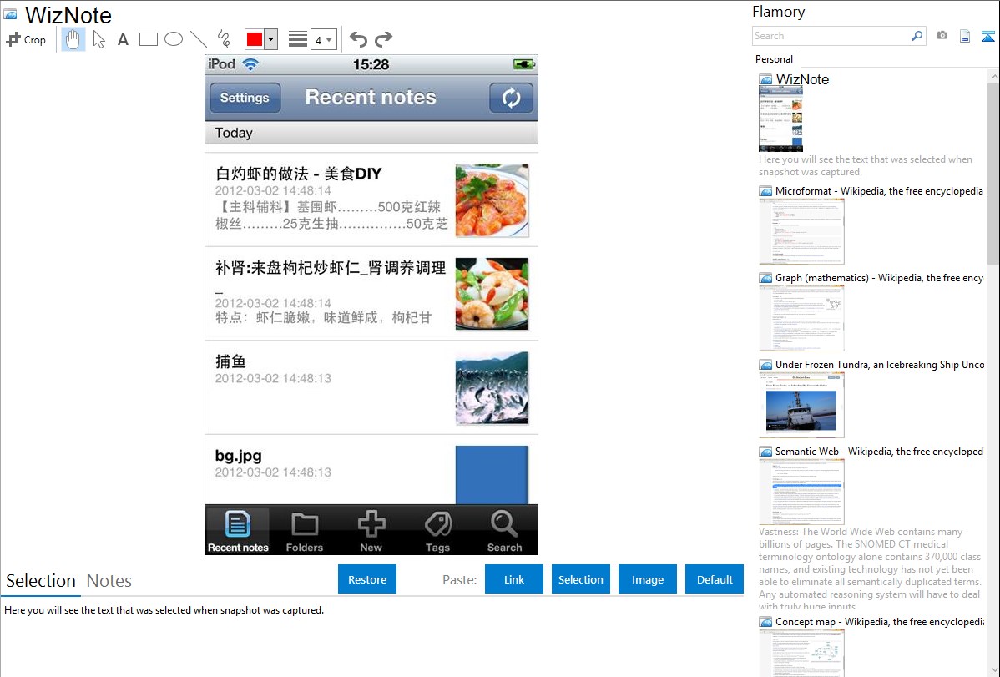Activate the hand pan tool
1000x677 pixels.
click(73, 39)
